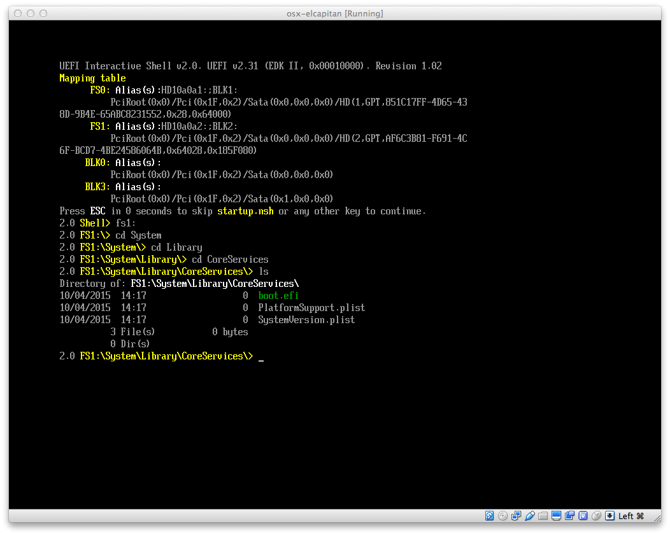Click the green boot.efi file name
Viewport: 670px width, 535px height.
click(278, 296)
